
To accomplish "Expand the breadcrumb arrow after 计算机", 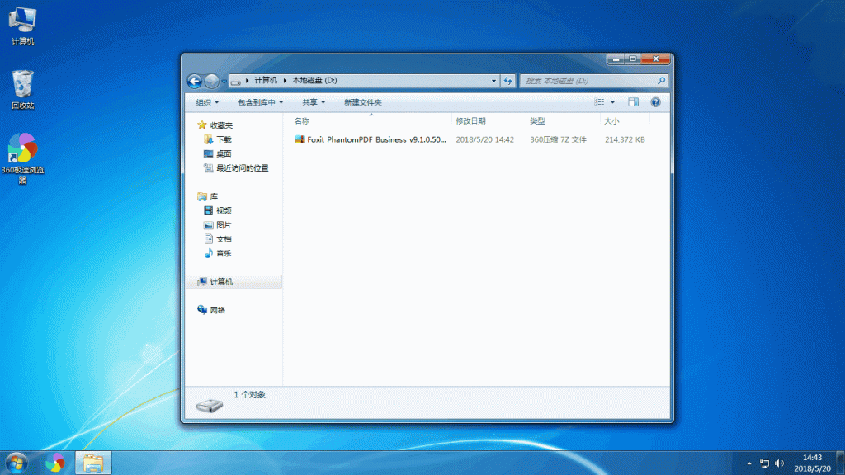I will click(x=285, y=81).
